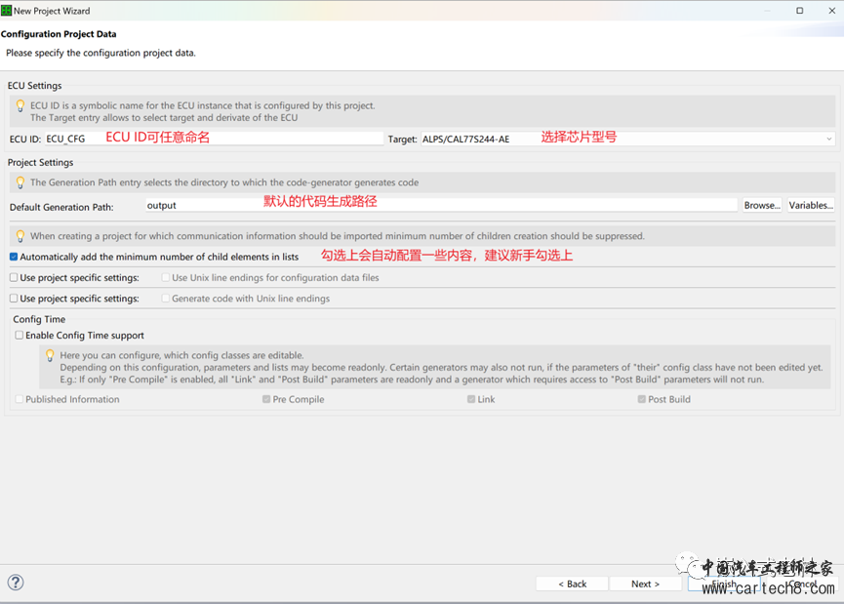Screen dimensions: 844x604
Task: Enable project specific settings for config data files
Action: [14, 278]
